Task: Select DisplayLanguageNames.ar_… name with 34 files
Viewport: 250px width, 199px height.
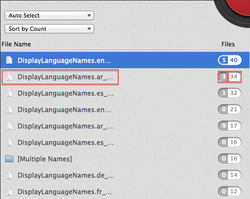Action: coord(65,77)
